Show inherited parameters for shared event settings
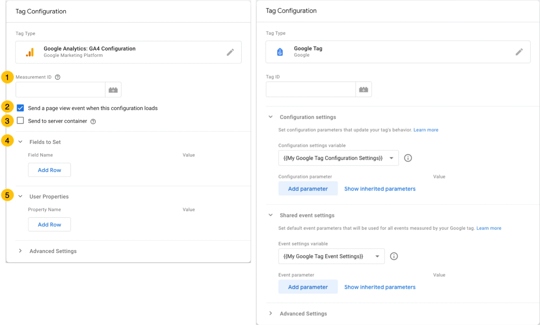 click(380, 287)
